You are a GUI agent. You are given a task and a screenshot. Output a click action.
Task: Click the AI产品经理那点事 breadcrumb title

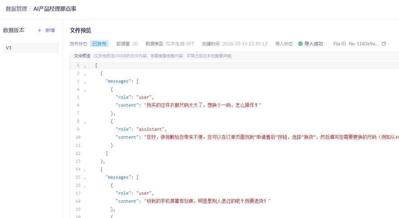click(x=55, y=9)
